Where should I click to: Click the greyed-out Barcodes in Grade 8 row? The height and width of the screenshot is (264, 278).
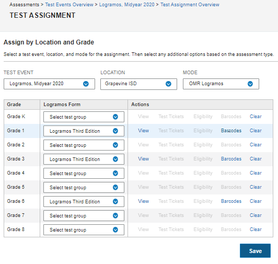point(231,229)
